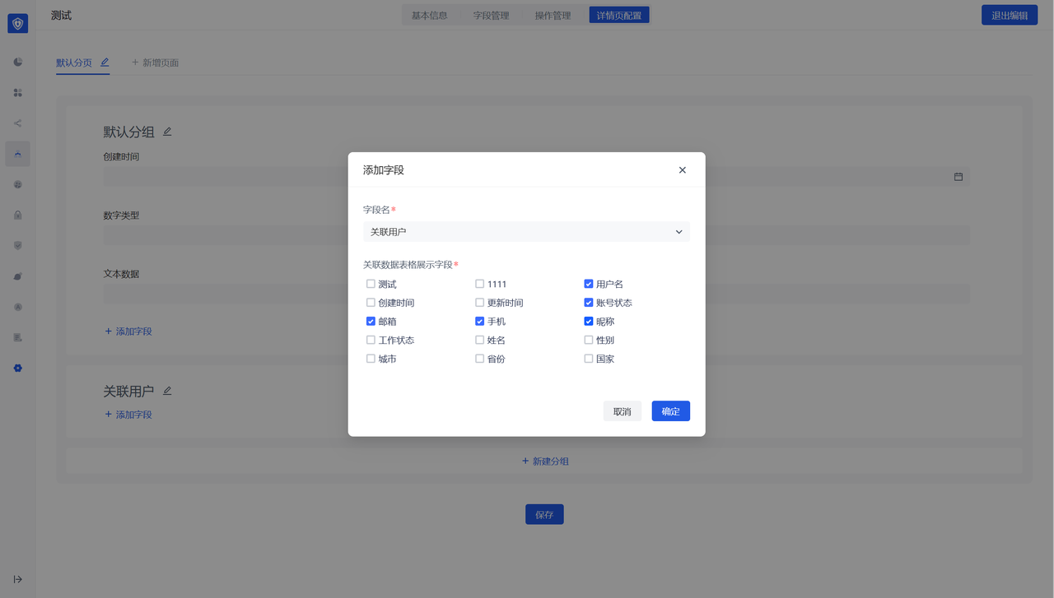Uncheck the 用户名 checkbox
The height and width of the screenshot is (598, 1054).
pos(589,284)
